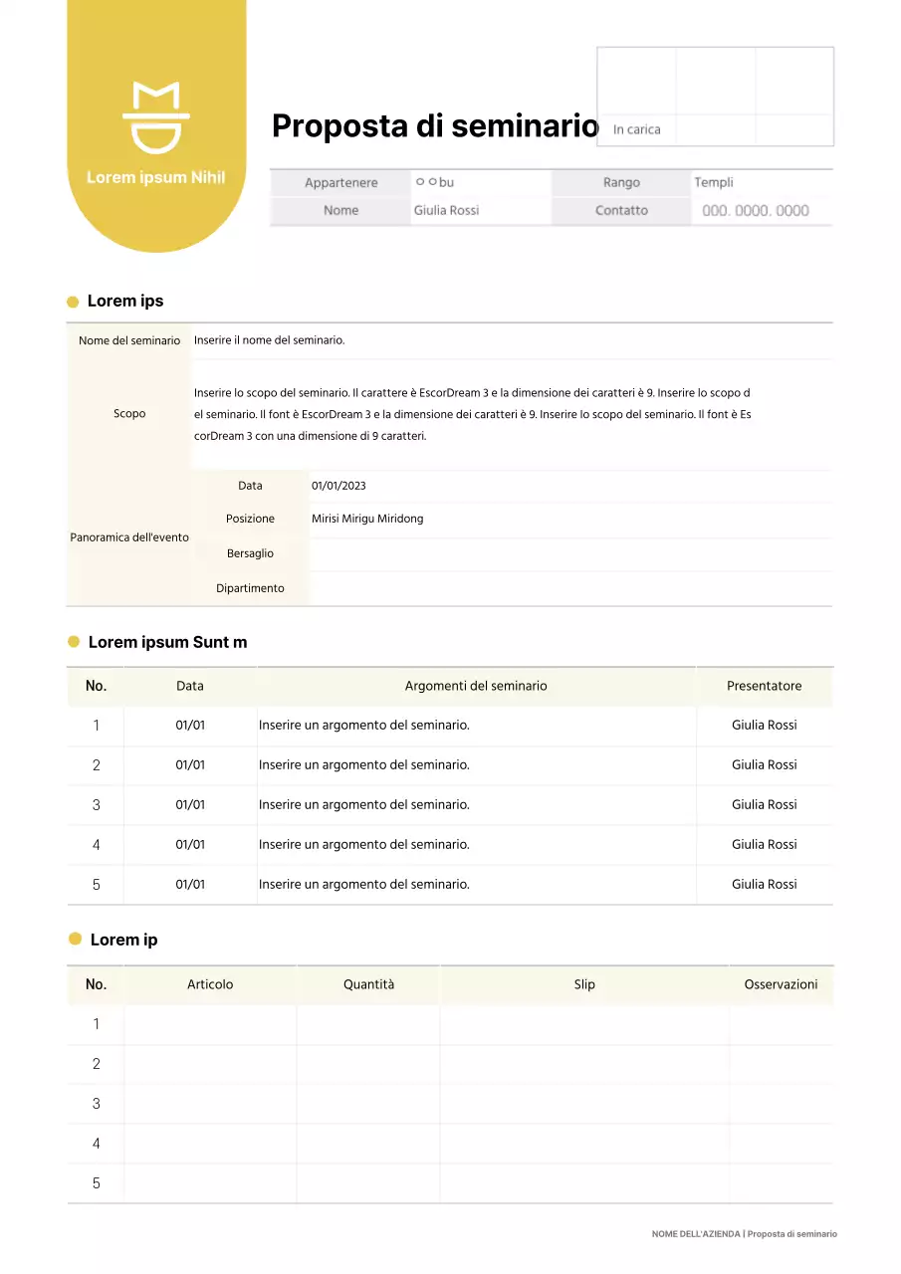Select the small circles icon next to bu
This screenshot has width=901, height=1274.
click(426, 182)
